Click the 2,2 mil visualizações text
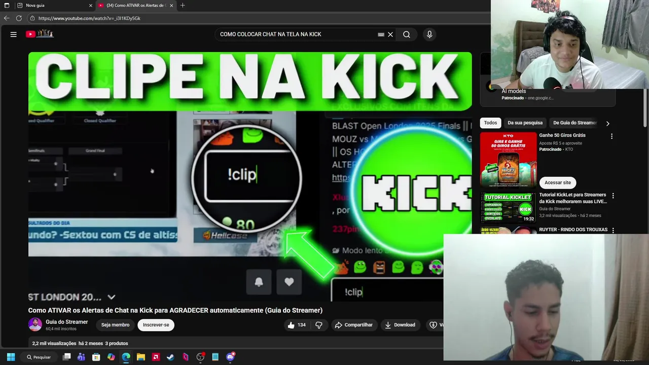Viewport: 649px width, 365px height. 54,344
